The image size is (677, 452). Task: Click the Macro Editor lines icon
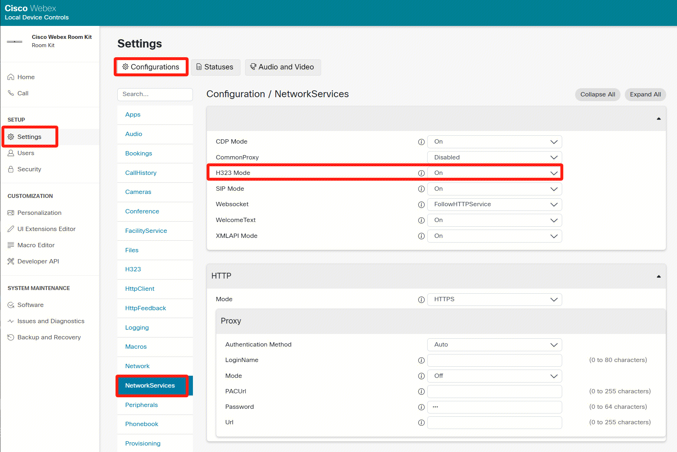tap(11, 245)
